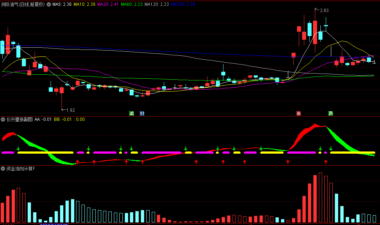Viewport: 380px width, 225px height.
Task: Click the blue 财 event marker icon
Action: [142, 114]
